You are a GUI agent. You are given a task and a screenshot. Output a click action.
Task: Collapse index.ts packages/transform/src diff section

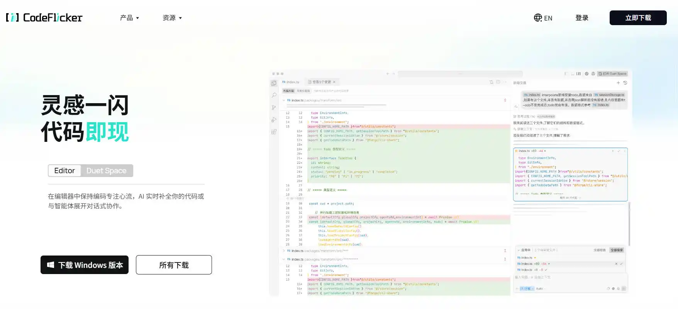[284, 100]
